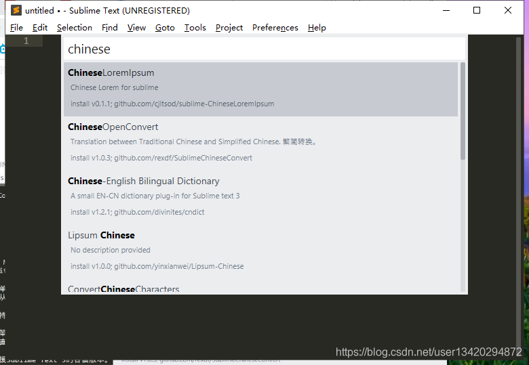Select the Lipsum Chinese package

[x=261, y=252]
